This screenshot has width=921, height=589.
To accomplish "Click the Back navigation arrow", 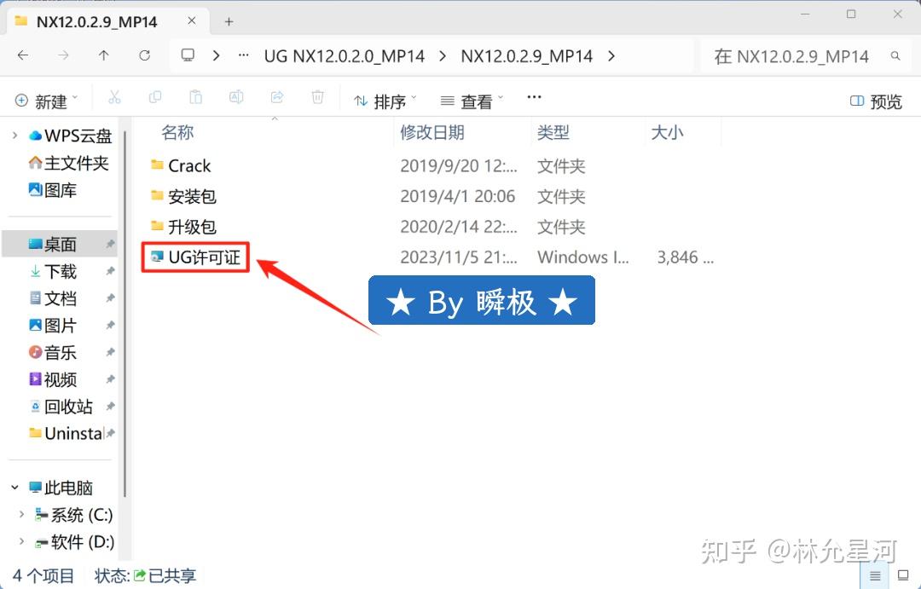I will click(x=23, y=55).
